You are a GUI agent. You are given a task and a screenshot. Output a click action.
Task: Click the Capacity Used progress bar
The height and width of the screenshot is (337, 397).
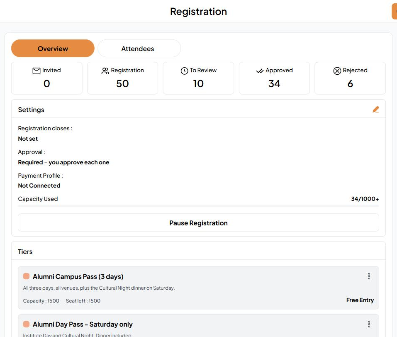click(x=198, y=206)
